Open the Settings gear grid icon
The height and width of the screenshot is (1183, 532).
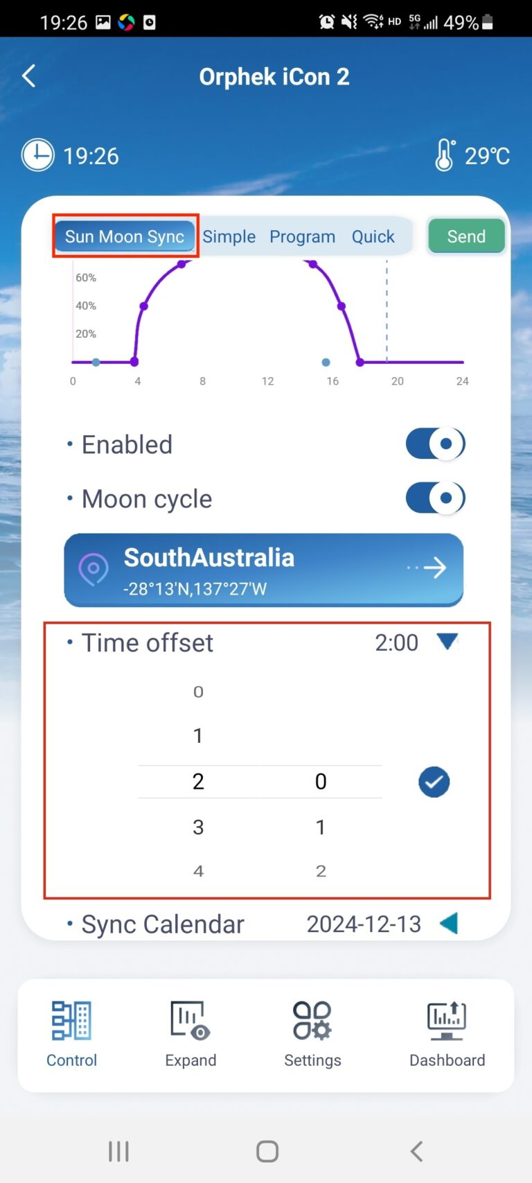[312, 1021]
